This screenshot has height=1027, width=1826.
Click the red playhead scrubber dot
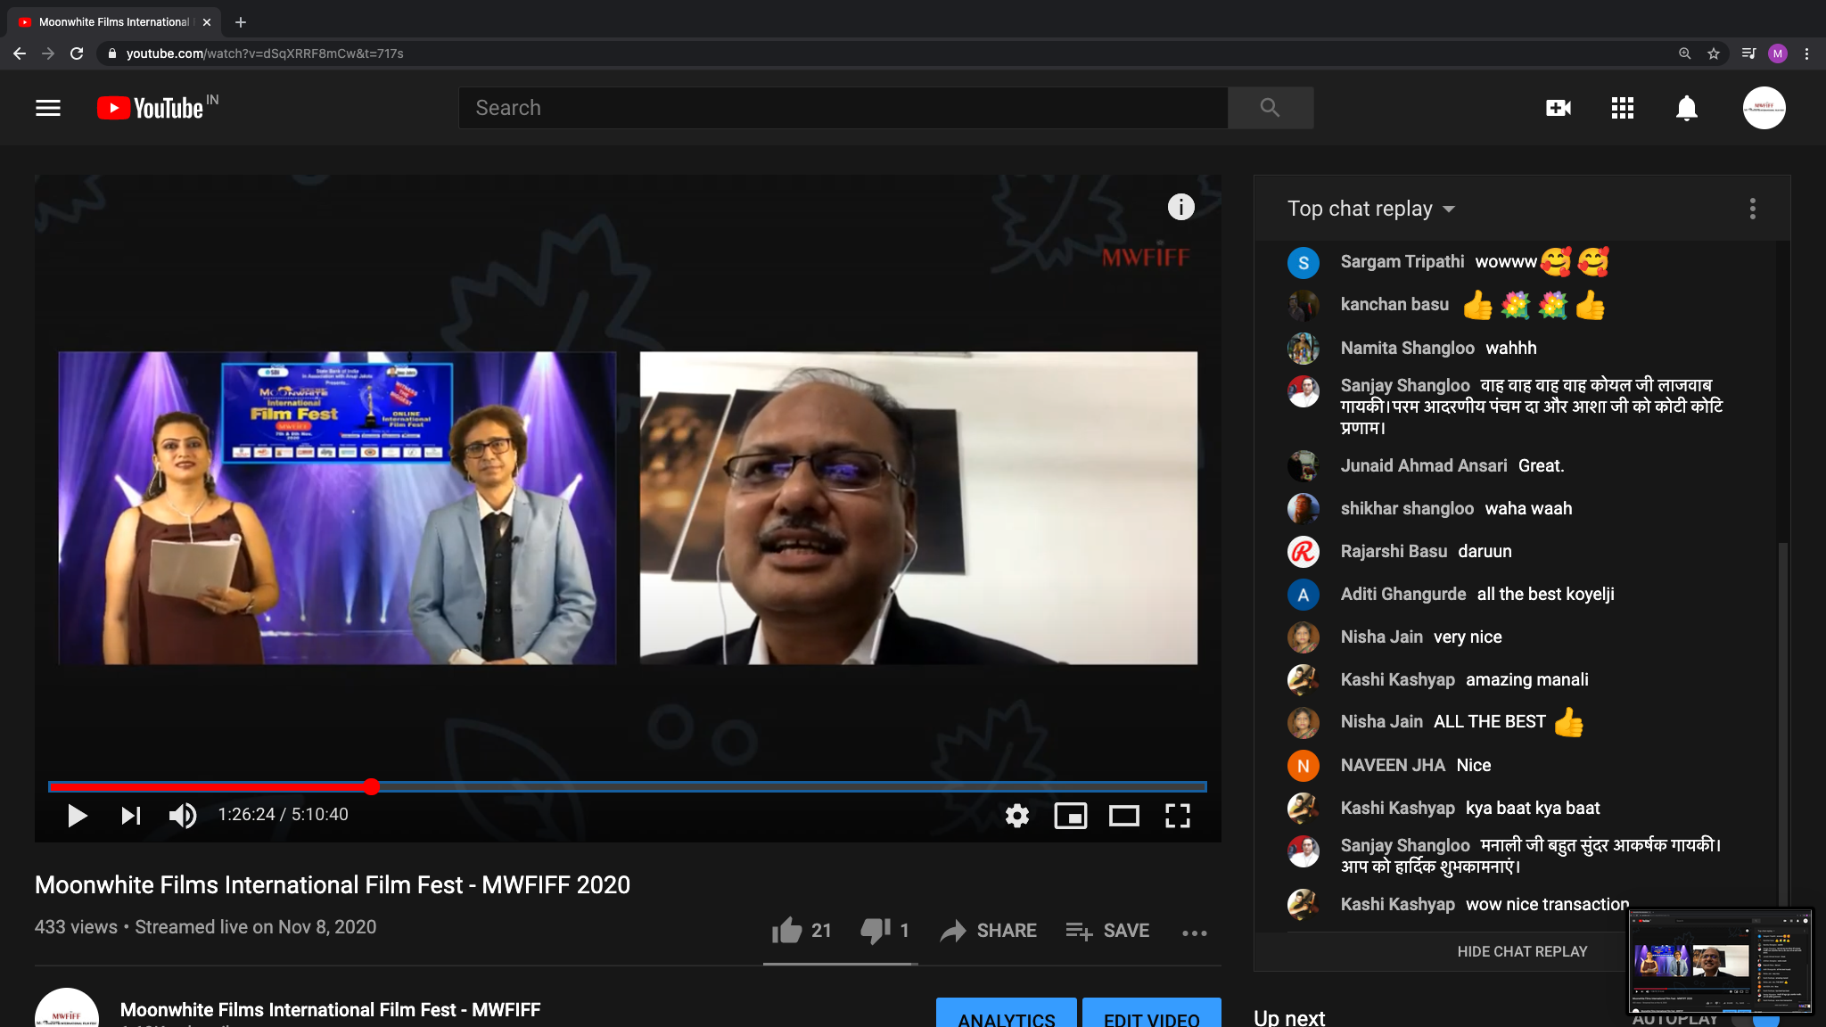[x=371, y=786]
